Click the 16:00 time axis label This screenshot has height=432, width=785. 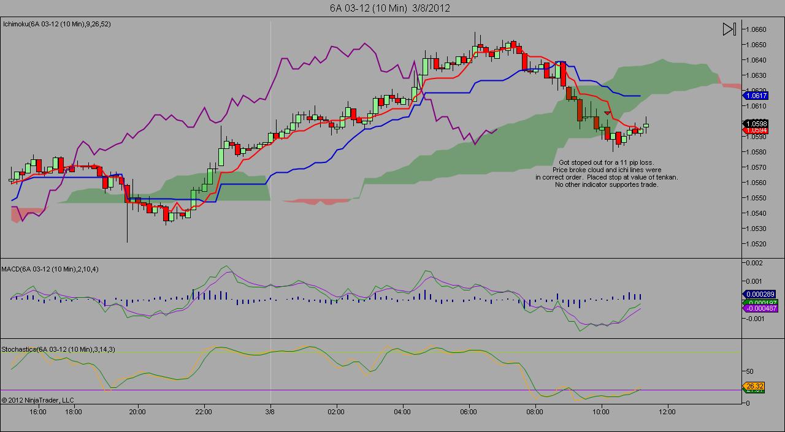tap(38, 412)
